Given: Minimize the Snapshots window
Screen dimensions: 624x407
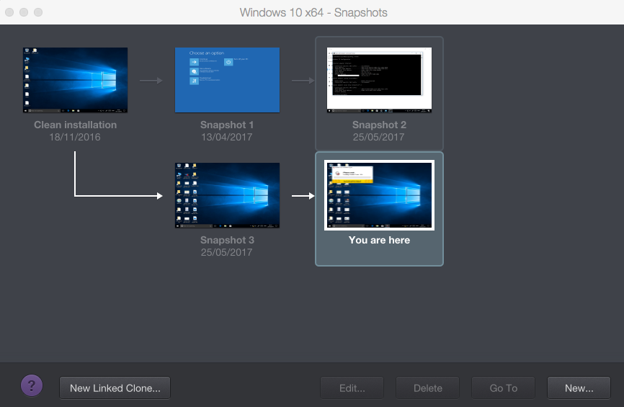Looking at the screenshot, I should click(24, 12).
